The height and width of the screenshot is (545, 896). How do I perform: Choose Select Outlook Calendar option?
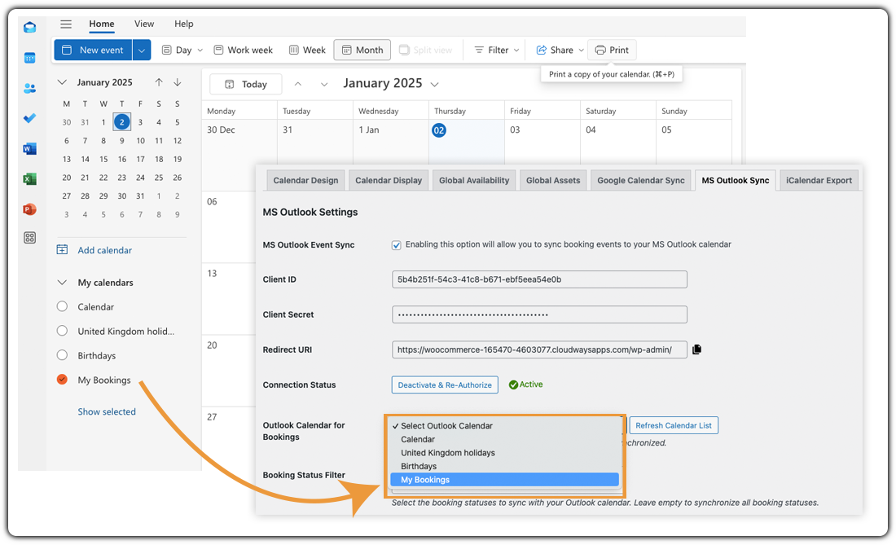point(504,425)
